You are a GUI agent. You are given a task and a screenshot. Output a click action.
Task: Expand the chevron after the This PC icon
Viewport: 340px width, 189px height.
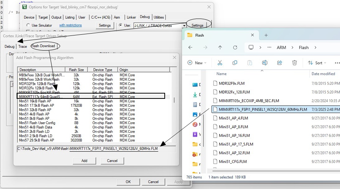260,48
